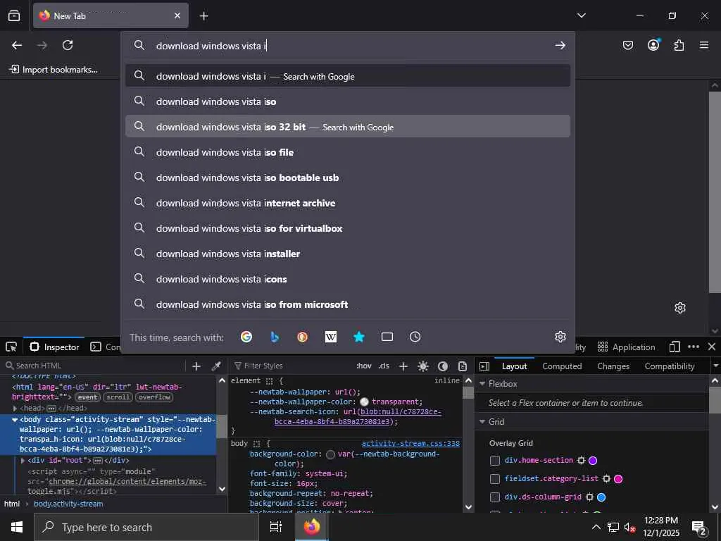This screenshot has height=541, width=721.
Task: Select 'download windows vista i' Search with Google
Action: [x=348, y=76]
